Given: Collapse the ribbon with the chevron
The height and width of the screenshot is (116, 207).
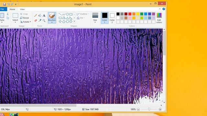Looking at the screenshot, I should tap(160, 9).
